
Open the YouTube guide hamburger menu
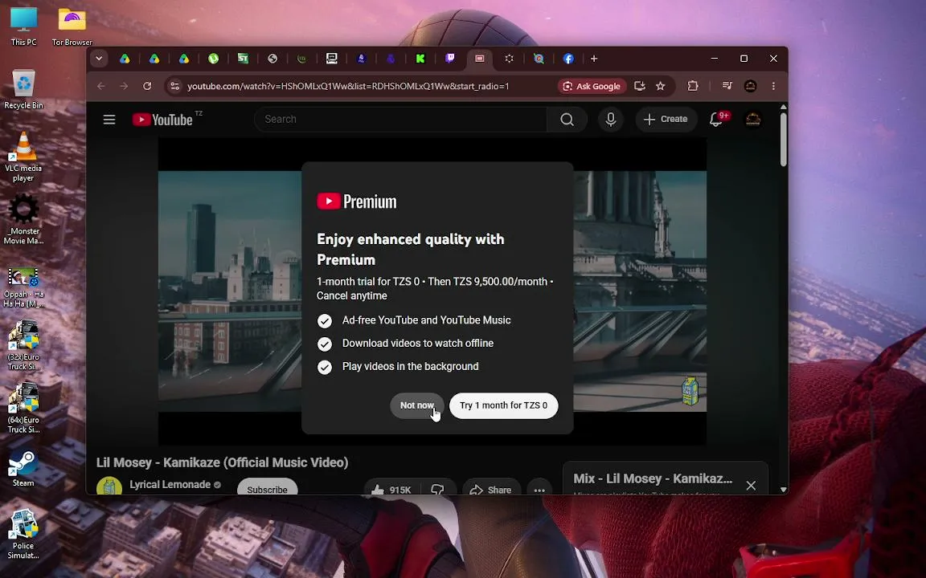coord(109,120)
